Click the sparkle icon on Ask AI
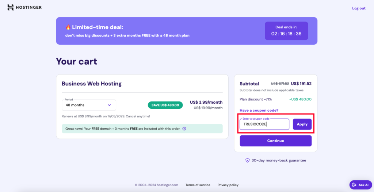Screen dimensions: 374x192 (x=354, y=185)
